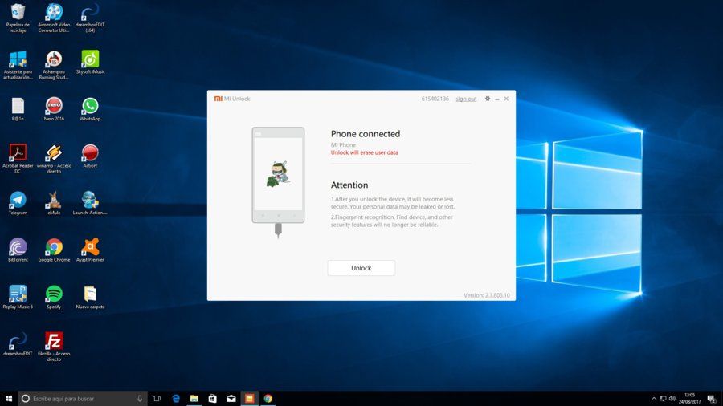Select winamp shortcut desktop icon
723x406 pixels.
point(54,159)
